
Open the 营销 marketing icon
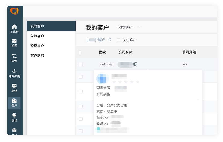(14, 88)
